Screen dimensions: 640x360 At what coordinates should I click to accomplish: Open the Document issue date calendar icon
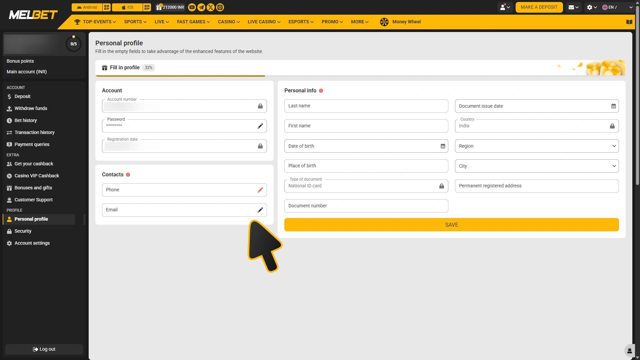(x=614, y=106)
